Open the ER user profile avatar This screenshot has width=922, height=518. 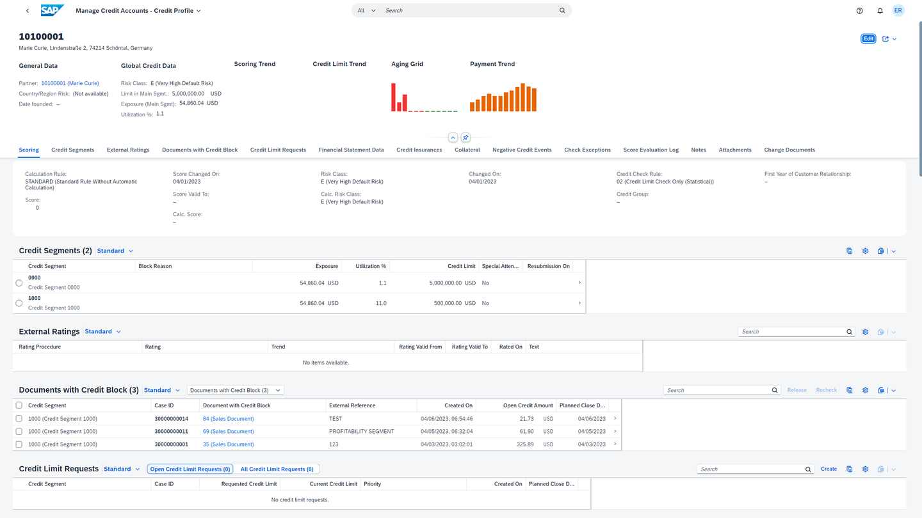[x=898, y=11]
